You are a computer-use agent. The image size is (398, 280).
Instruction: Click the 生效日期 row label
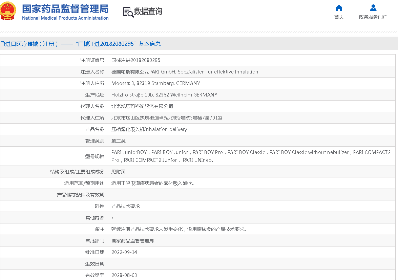click(x=95, y=264)
